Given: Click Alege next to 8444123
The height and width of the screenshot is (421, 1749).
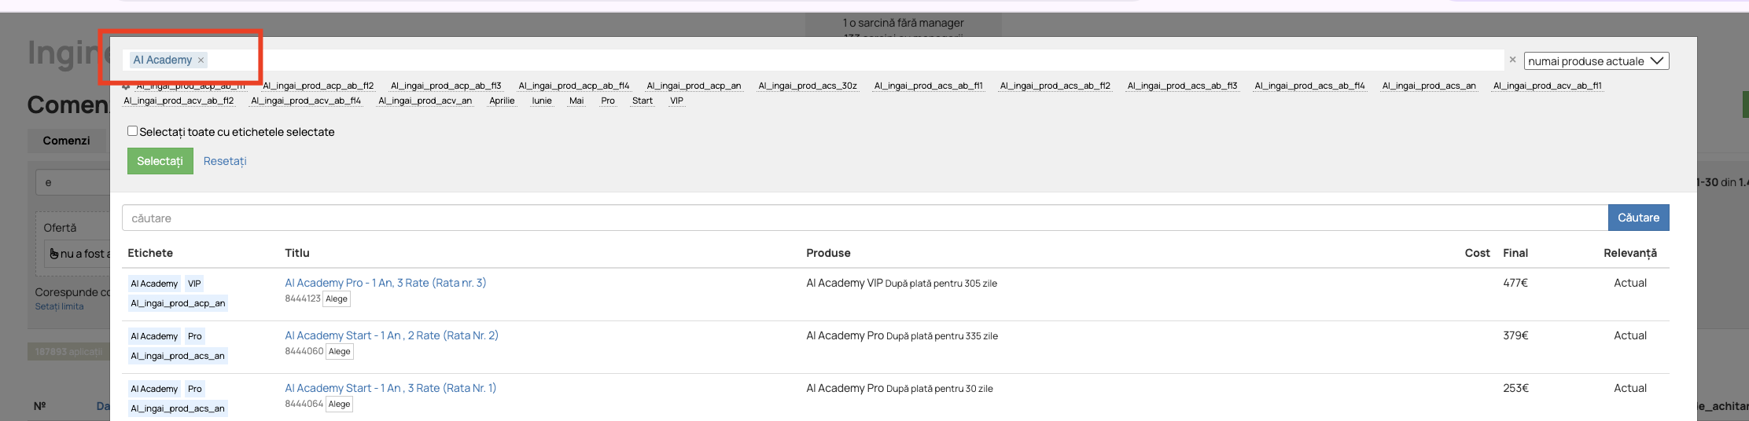Looking at the screenshot, I should (337, 299).
